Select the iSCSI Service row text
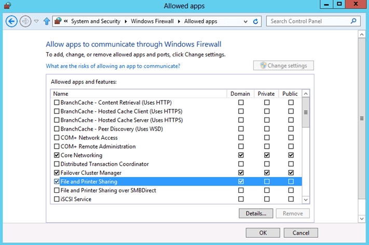Screen dimensions: 369x245 click(x=76, y=199)
